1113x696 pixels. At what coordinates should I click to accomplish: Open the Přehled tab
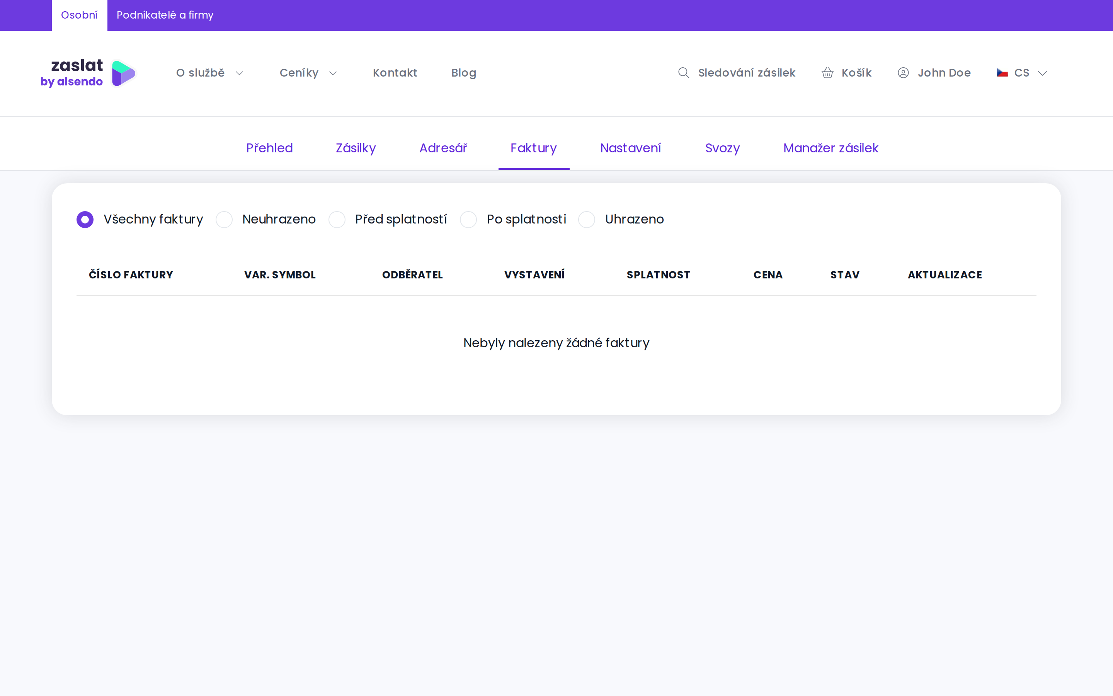pyautogui.click(x=269, y=148)
